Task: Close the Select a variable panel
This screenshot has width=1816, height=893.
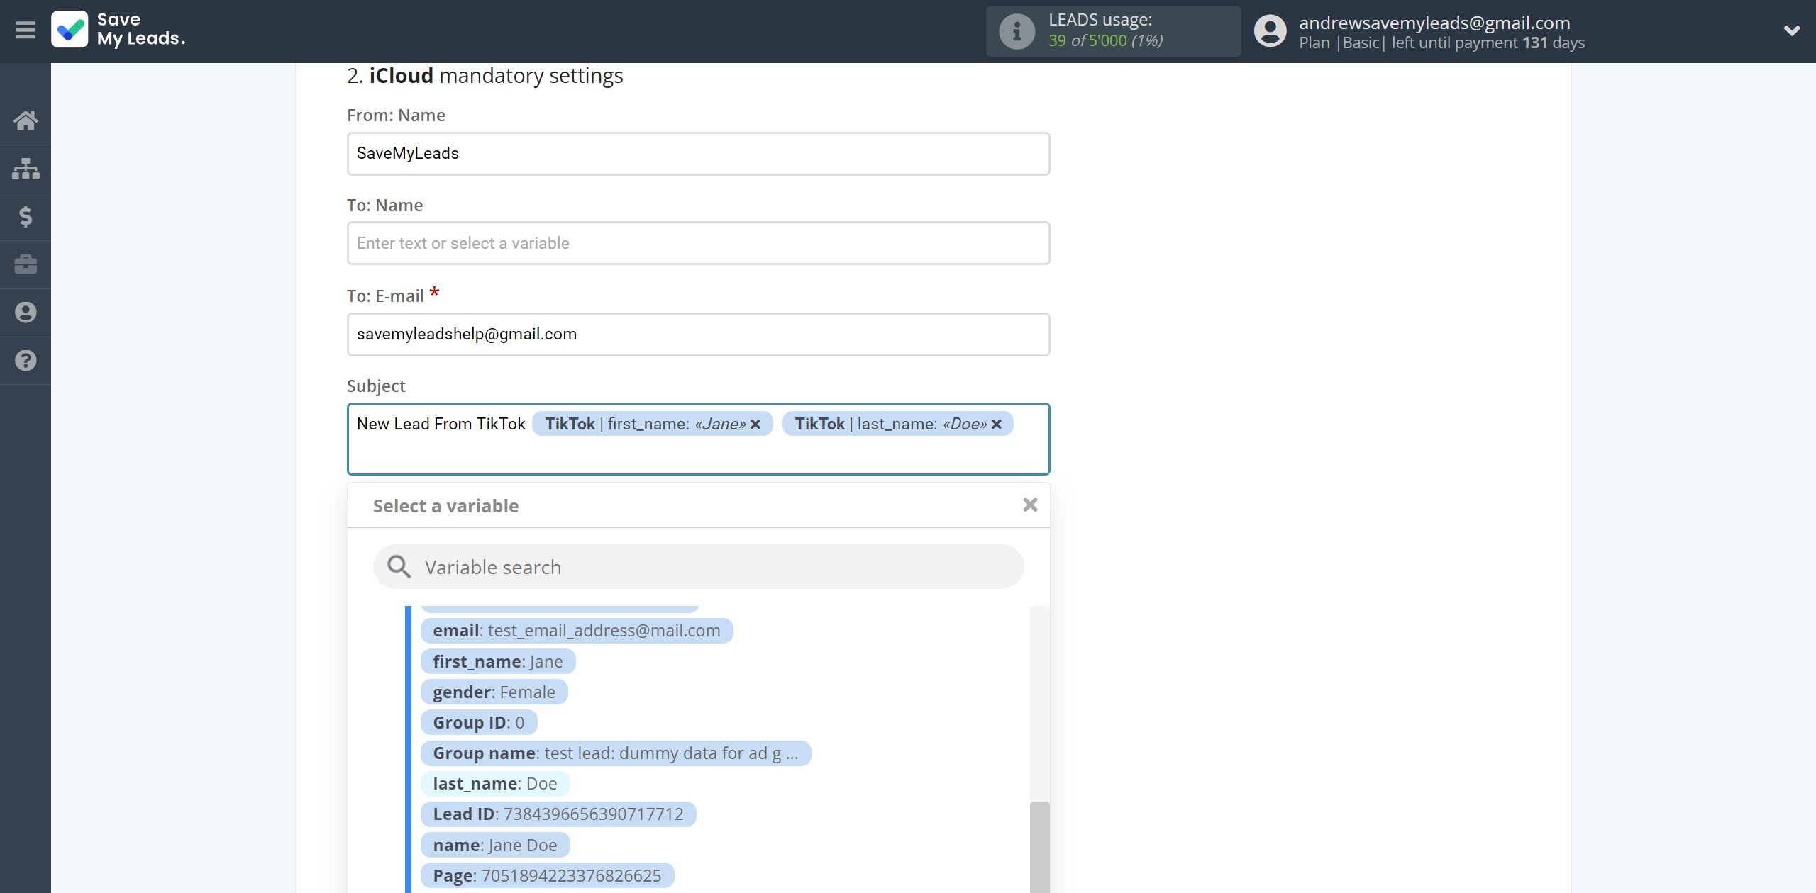Action: click(x=1030, y=505)
